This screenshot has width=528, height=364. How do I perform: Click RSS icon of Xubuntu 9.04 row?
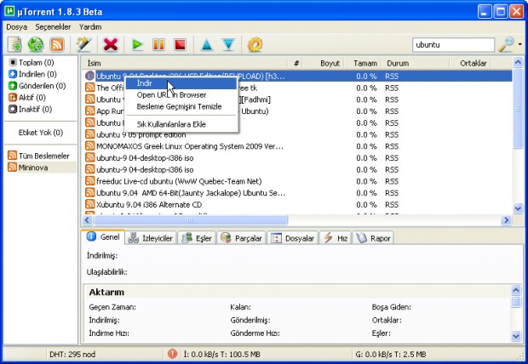89,204
